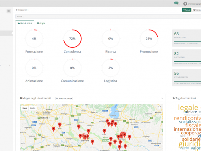Viewport: 201px width, 151px height.
Task: Click the Brescia label on the map
Action: 94,112
